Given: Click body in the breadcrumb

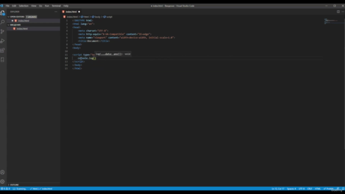Looking at the screenshot, I should 98,17.
